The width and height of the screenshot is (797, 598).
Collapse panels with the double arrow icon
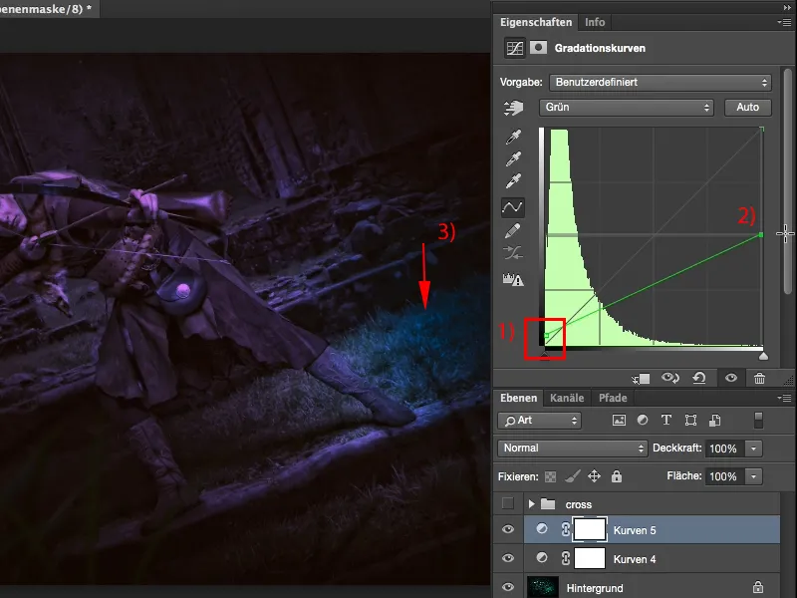(x=787, y=8)
